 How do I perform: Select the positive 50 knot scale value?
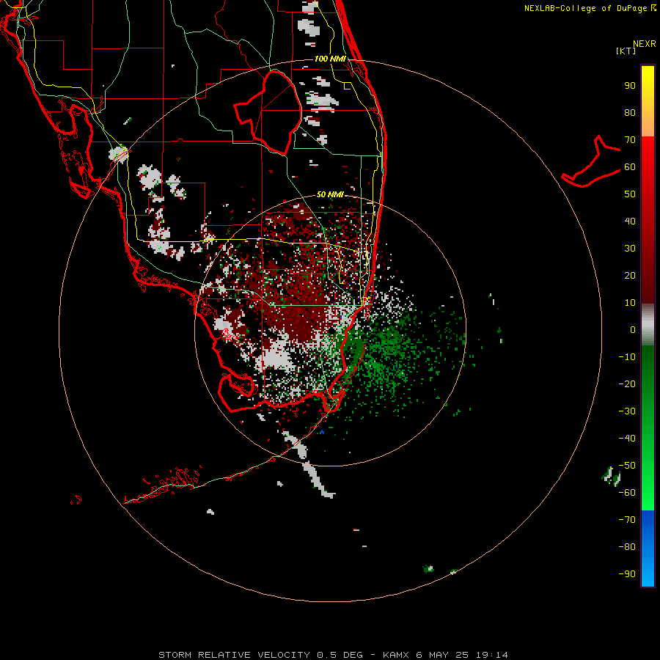coord(630,194)
